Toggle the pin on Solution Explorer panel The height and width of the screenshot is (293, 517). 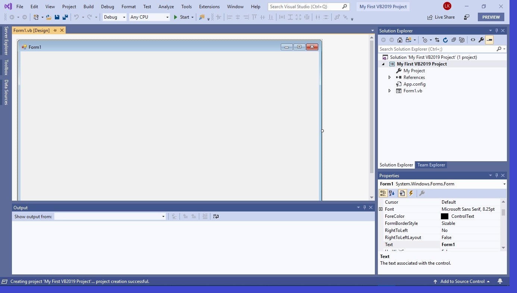coord(496,31)
